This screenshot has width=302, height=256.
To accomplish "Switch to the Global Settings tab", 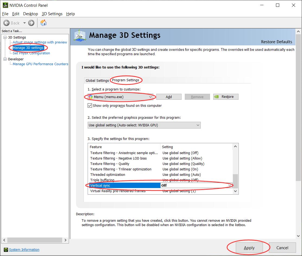I will pyautogui.click(x=97, y=80).
